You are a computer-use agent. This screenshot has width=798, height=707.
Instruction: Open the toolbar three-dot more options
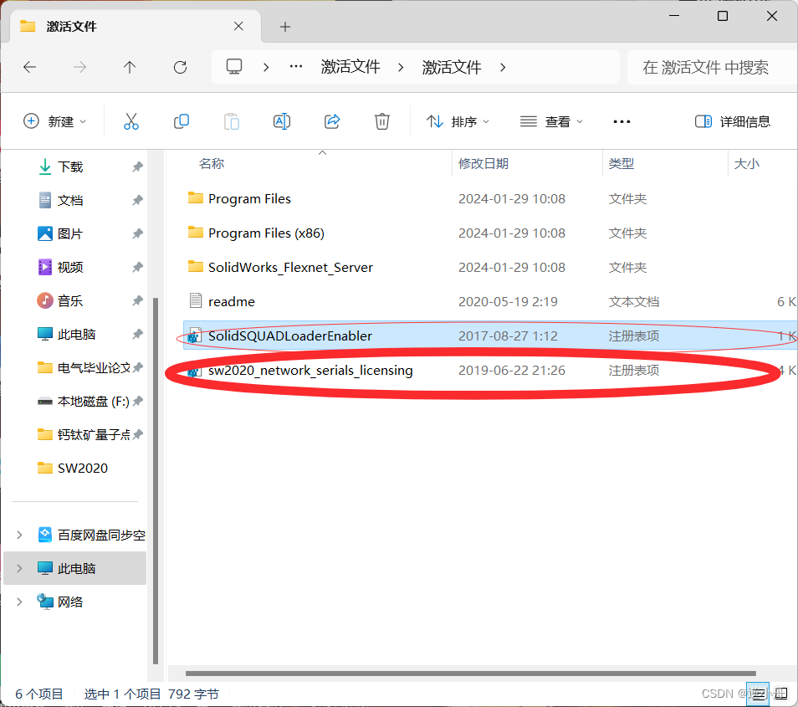(x=622, y=121)
